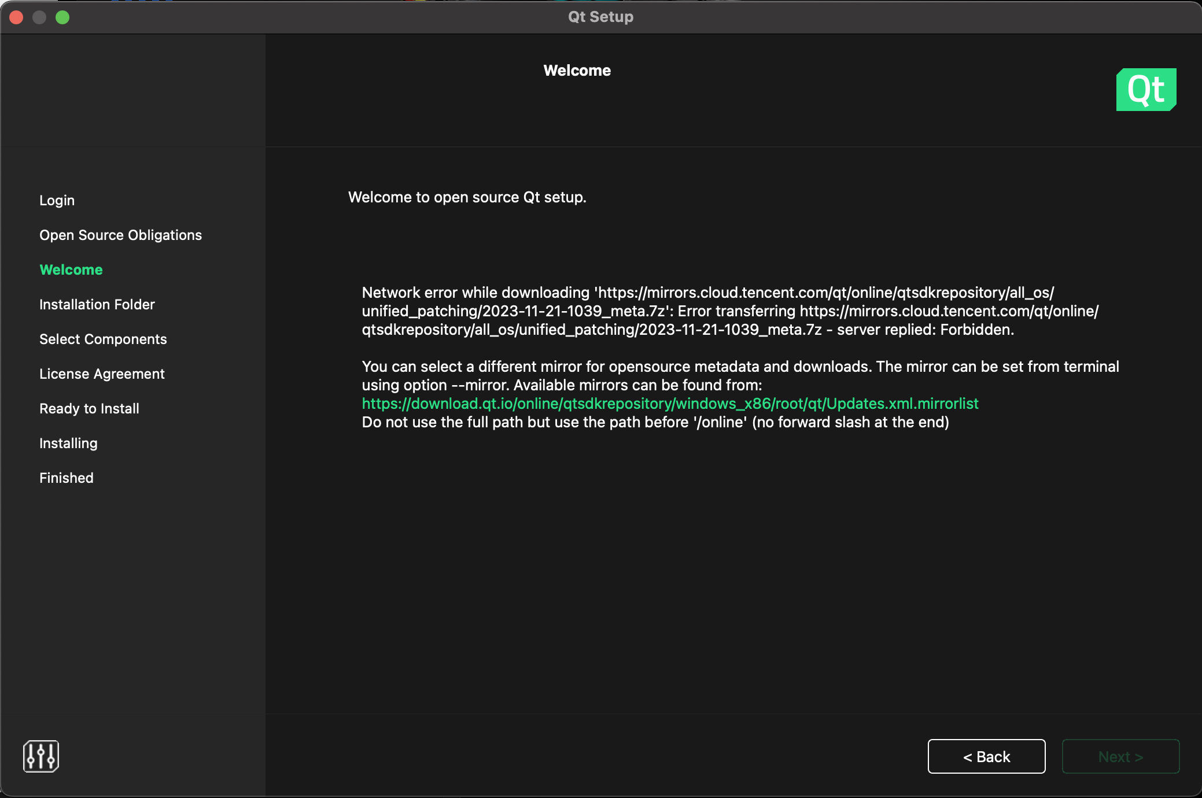The image size is (1202, 798).
Task: Click the Qt logo in the top right
Action: point(1146,89)
